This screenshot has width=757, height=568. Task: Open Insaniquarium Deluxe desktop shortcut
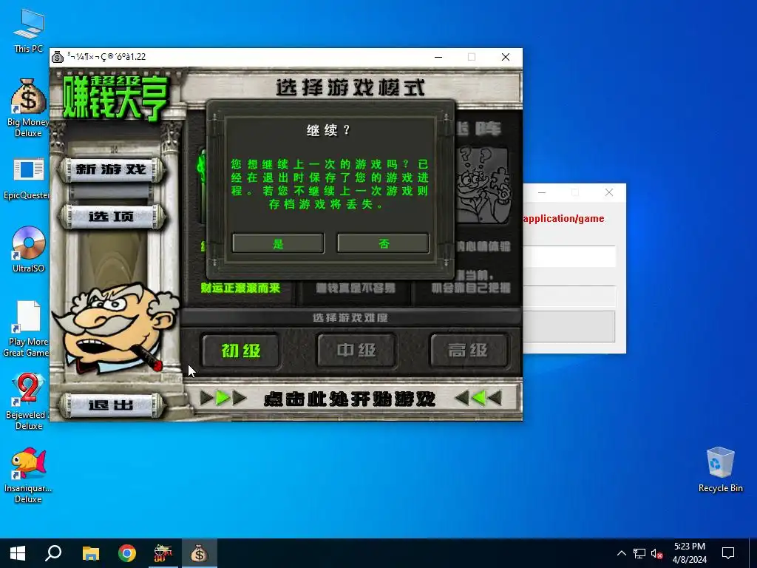(28, 476)
